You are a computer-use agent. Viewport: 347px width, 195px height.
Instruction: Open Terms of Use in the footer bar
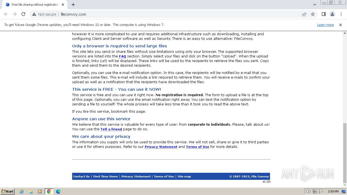click(x=164, y=177)
